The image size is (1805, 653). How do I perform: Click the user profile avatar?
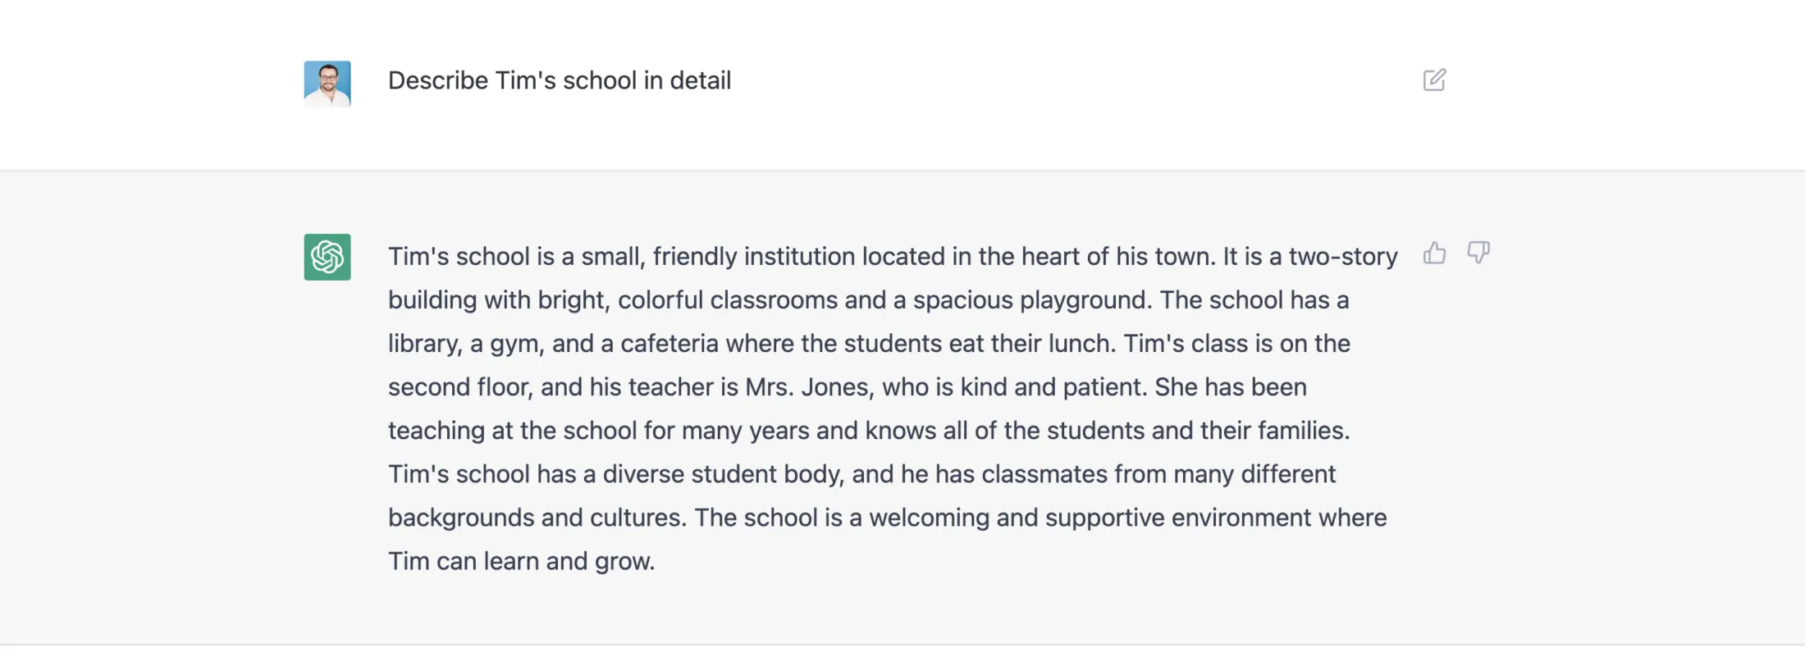coord(327,82)
